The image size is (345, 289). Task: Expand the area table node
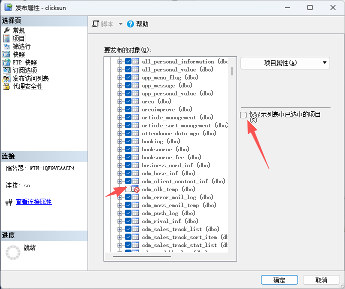[x=120, y=101]
